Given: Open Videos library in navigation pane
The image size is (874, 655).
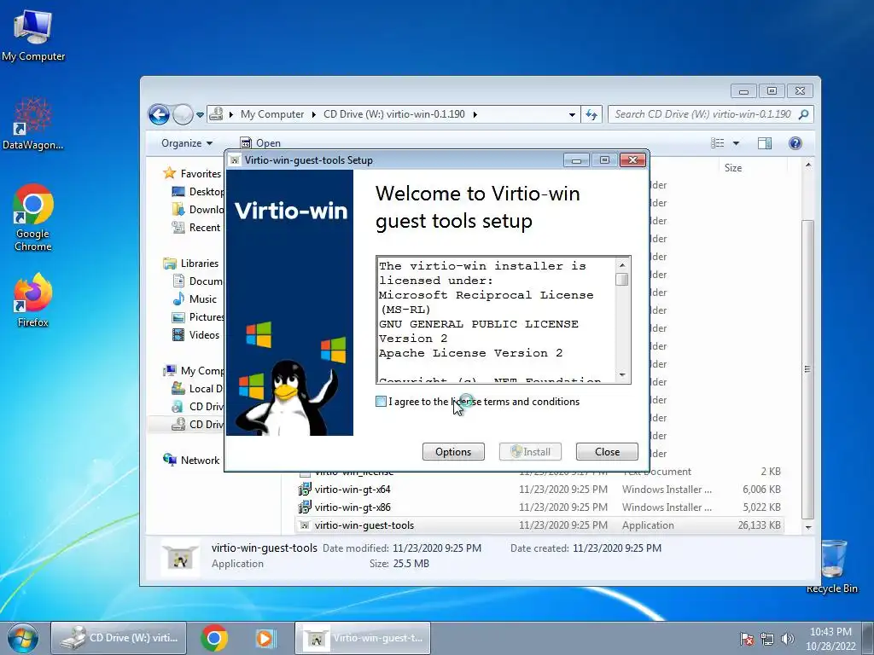Looking at the screenshot, I should click(x=195, y=334).
